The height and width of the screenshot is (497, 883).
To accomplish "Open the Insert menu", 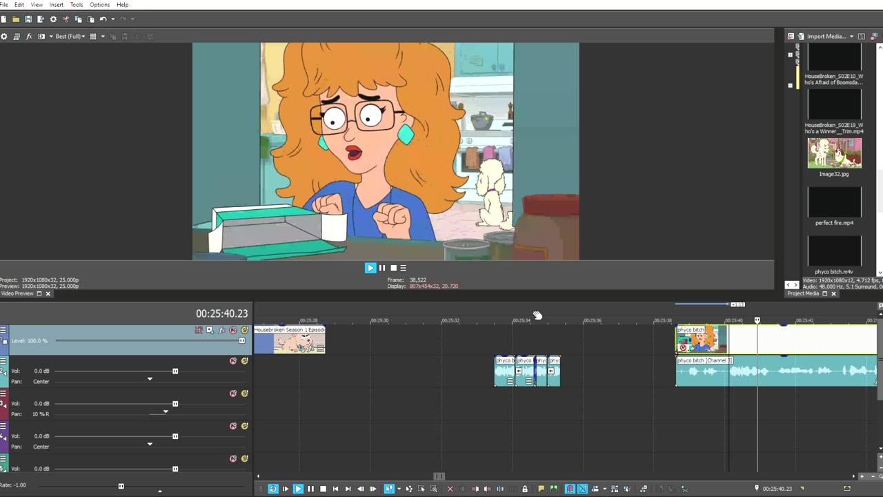I will coord(57,5).
